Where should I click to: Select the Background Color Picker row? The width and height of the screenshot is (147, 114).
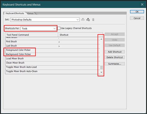click(x=53, y=54)
